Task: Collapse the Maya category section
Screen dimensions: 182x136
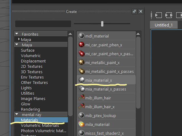Action: [17, 44]
